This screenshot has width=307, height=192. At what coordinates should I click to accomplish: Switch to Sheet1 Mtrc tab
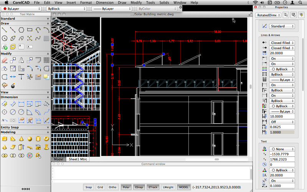78,159
